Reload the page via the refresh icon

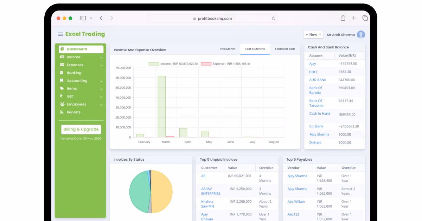273,18
